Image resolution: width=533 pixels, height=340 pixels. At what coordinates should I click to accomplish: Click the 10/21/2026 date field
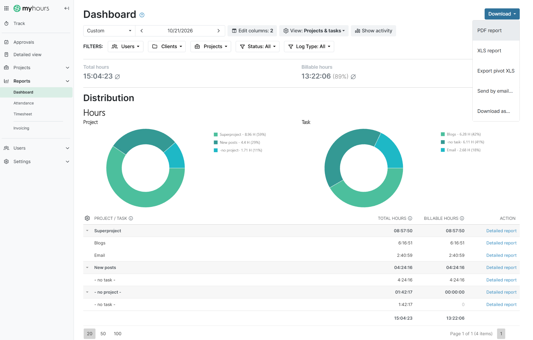pos(180,31)
